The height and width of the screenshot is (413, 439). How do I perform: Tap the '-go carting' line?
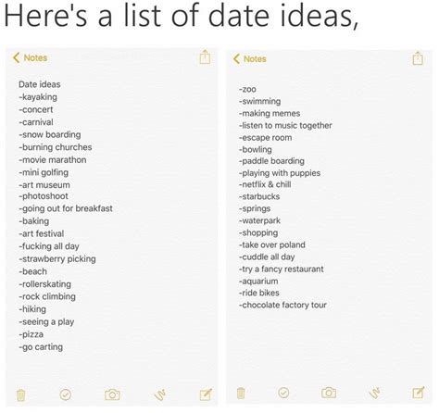[41, 347]
